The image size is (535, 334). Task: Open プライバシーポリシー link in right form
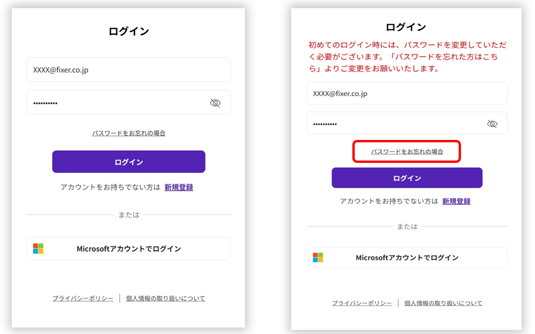pyautogui.click(x=362, y=303)
